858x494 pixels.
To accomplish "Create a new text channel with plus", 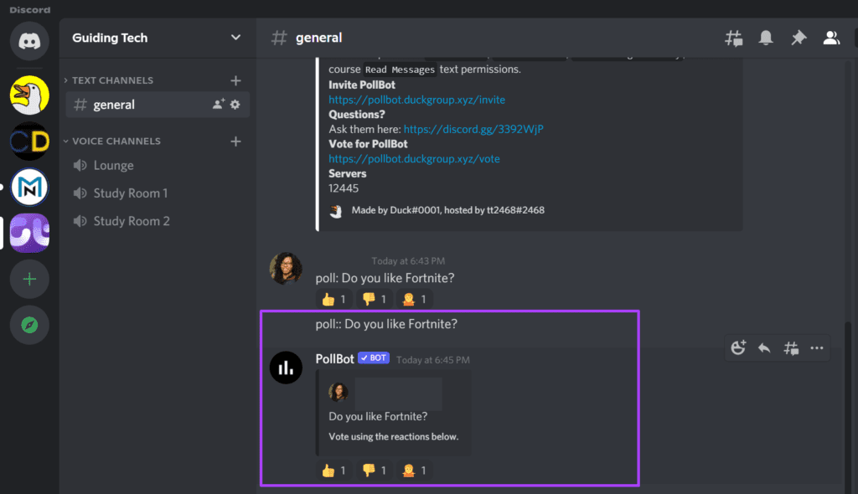I will point(235,81).
